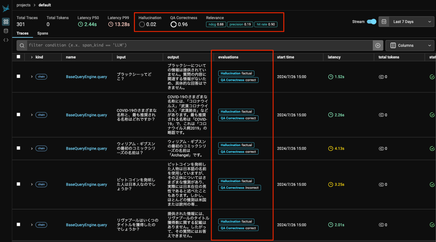Click the clock icon next to 3.25s latency

click(331, 184)
